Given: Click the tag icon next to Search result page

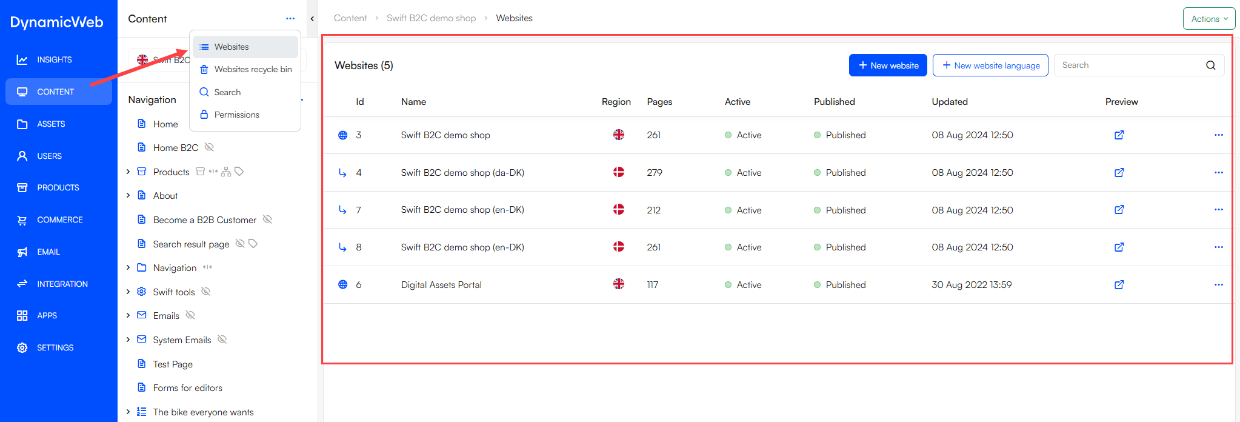Looking at the screenshot, I should pyautogui.click(x=253, y=243).
